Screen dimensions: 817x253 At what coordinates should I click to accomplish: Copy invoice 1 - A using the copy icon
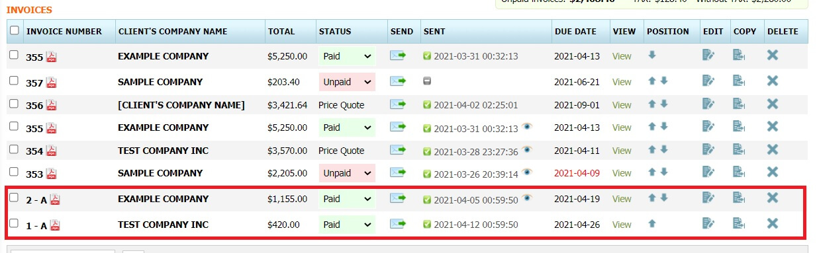[740, 224]
